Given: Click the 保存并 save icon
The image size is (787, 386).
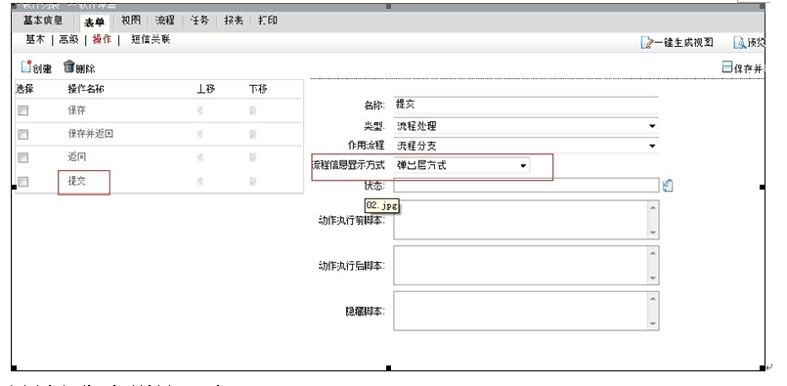Looking at the screenshot, I should coord(726,66).
